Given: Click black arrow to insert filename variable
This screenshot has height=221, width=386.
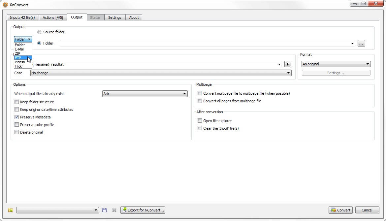Looking at the screenshot, I should [287, 64].
